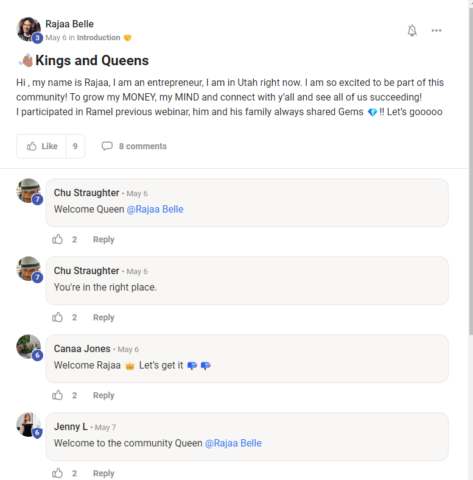Screen dimensions: 473x480
Task: Open the Introduction category link
Action: point(99,38)
